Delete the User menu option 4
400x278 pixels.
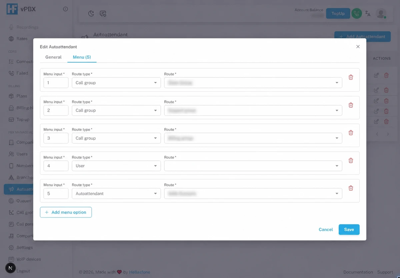coord(351,160)
